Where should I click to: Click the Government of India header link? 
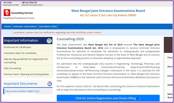coord(11,4)
